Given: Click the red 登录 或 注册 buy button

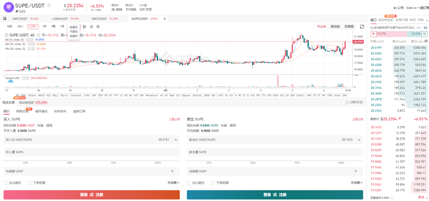Looking at the screenshot, I should [92, 195].
